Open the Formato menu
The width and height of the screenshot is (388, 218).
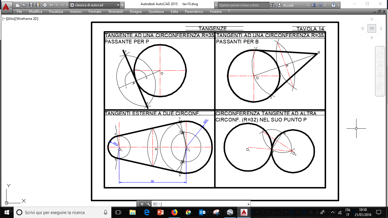[95, 12]
